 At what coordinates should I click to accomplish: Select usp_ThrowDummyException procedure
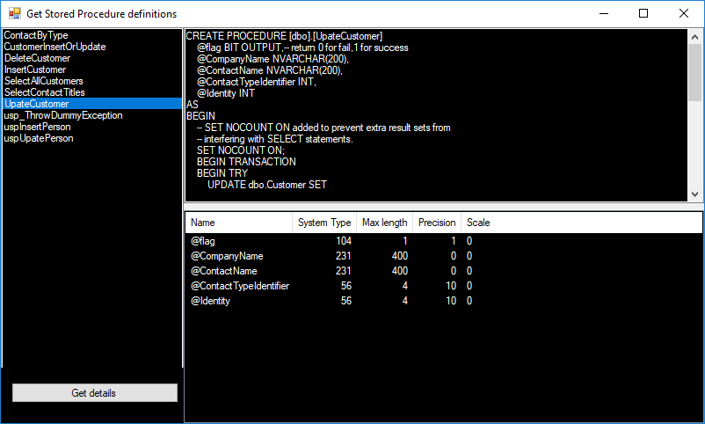point(92,115)
